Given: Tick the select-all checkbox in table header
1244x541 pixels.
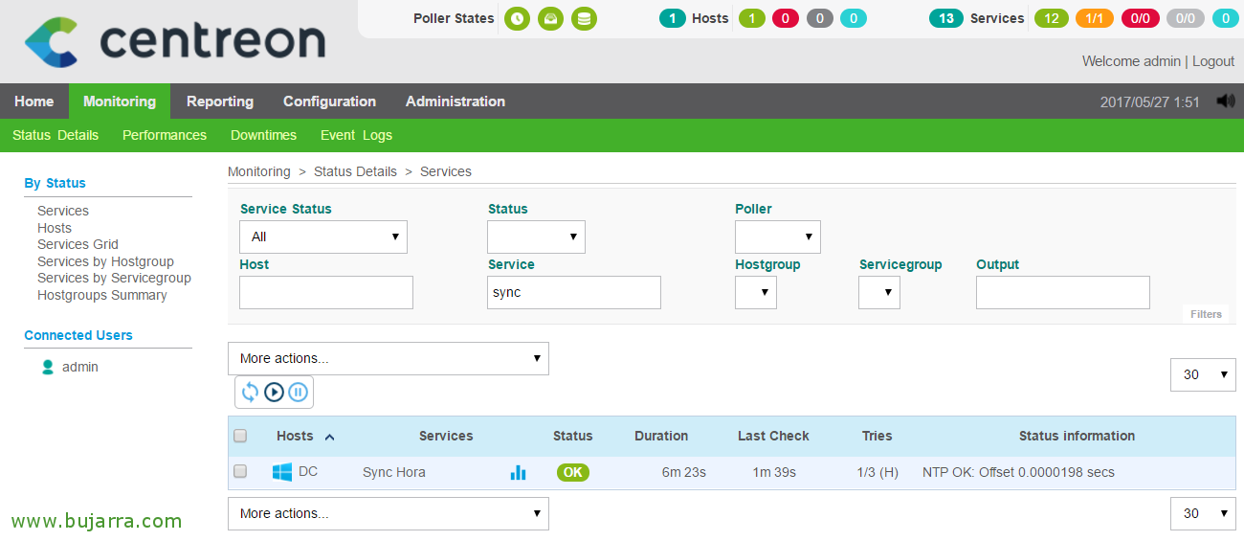Looking at the screenshot, I should [240, 436].
